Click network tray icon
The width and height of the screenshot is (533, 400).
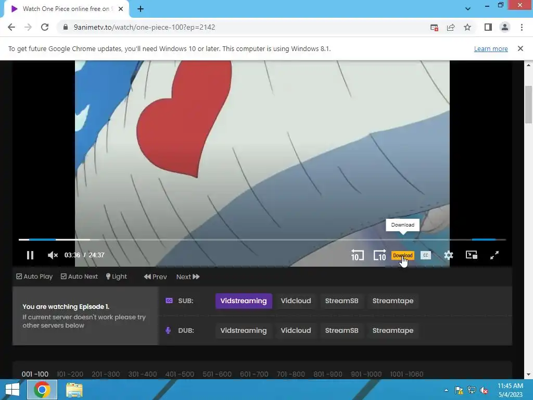pyautogui.click(x=472, y=390)
